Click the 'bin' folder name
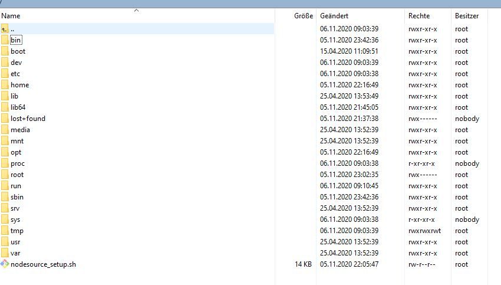501x285 pixels. (x=16, y=40)
